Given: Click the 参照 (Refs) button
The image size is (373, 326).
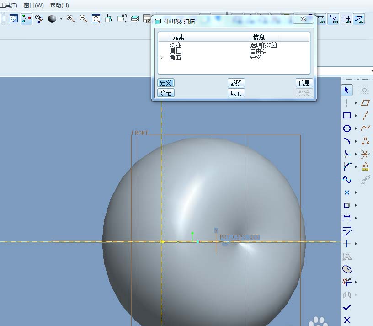Looking at the screenshot, I should click(236, 83).
